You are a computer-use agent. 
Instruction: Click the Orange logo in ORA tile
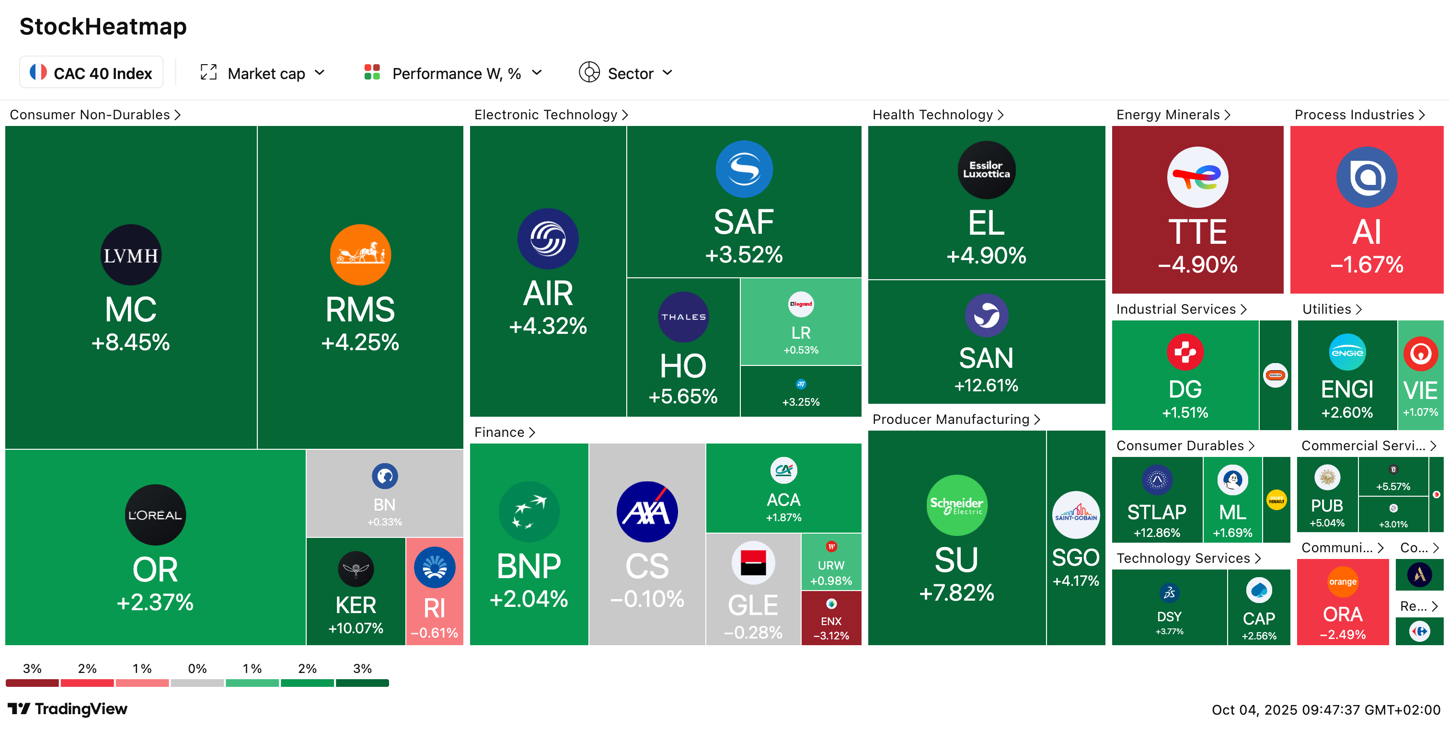(x=1342, y=582)
